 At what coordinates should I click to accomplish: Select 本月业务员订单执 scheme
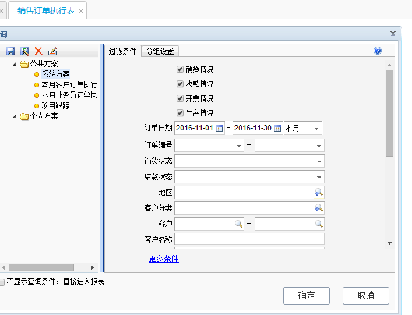coord(69,95)
